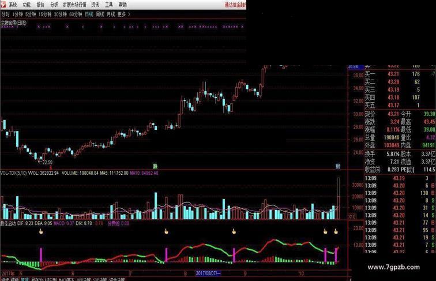Open the 系统 menu
This screenshot has height=281, width=436.
tap(13, 5)
